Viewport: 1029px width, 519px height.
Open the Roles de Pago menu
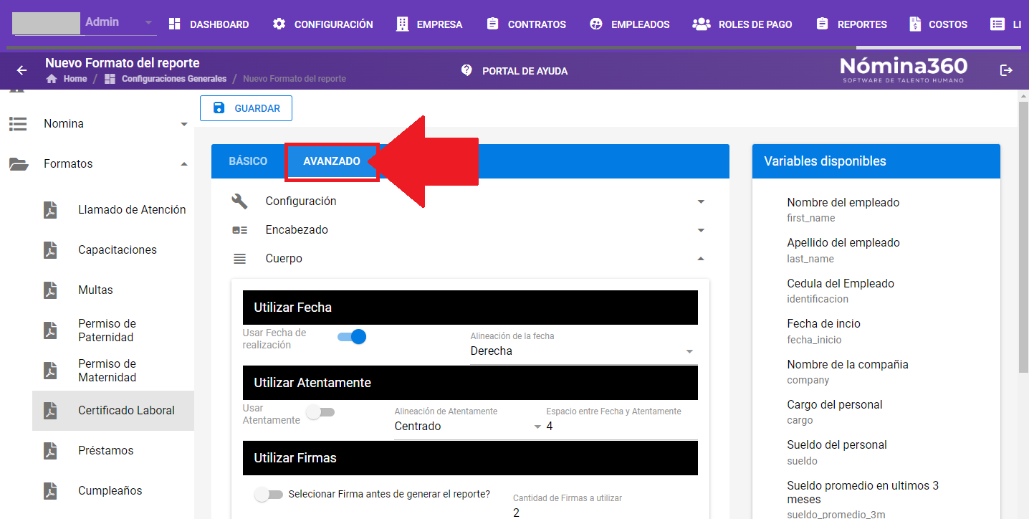tap(743, 24)
